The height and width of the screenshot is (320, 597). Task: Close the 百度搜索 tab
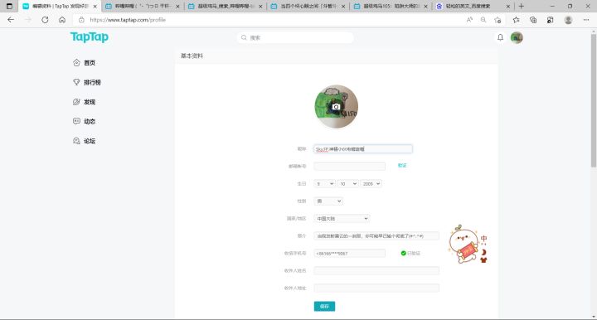(x=508, y=7)
